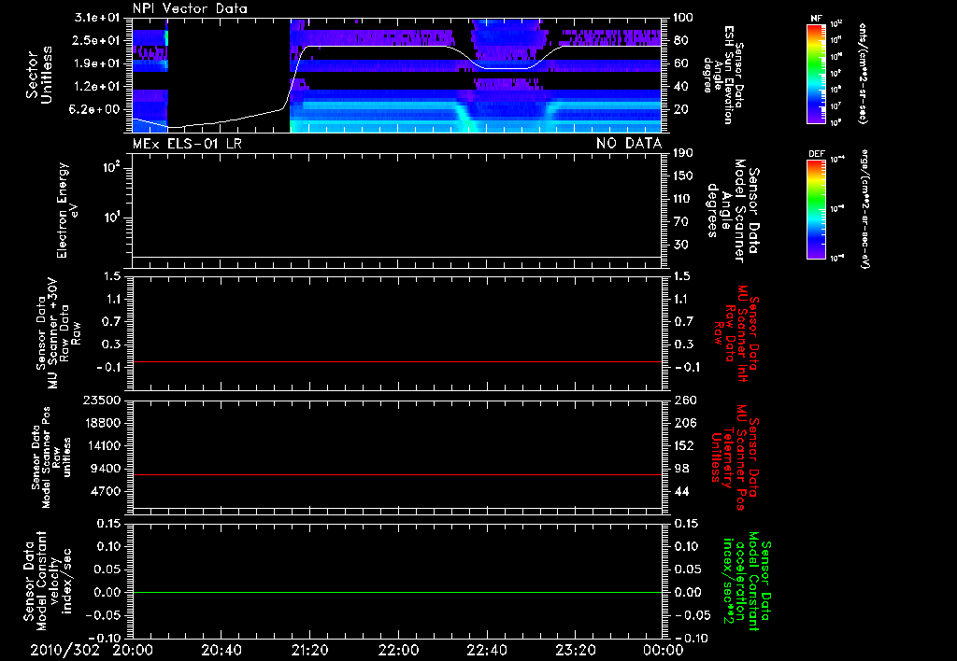
Task: Select the 'MEx ELS-01 LR' panel label
Action: 187,144
